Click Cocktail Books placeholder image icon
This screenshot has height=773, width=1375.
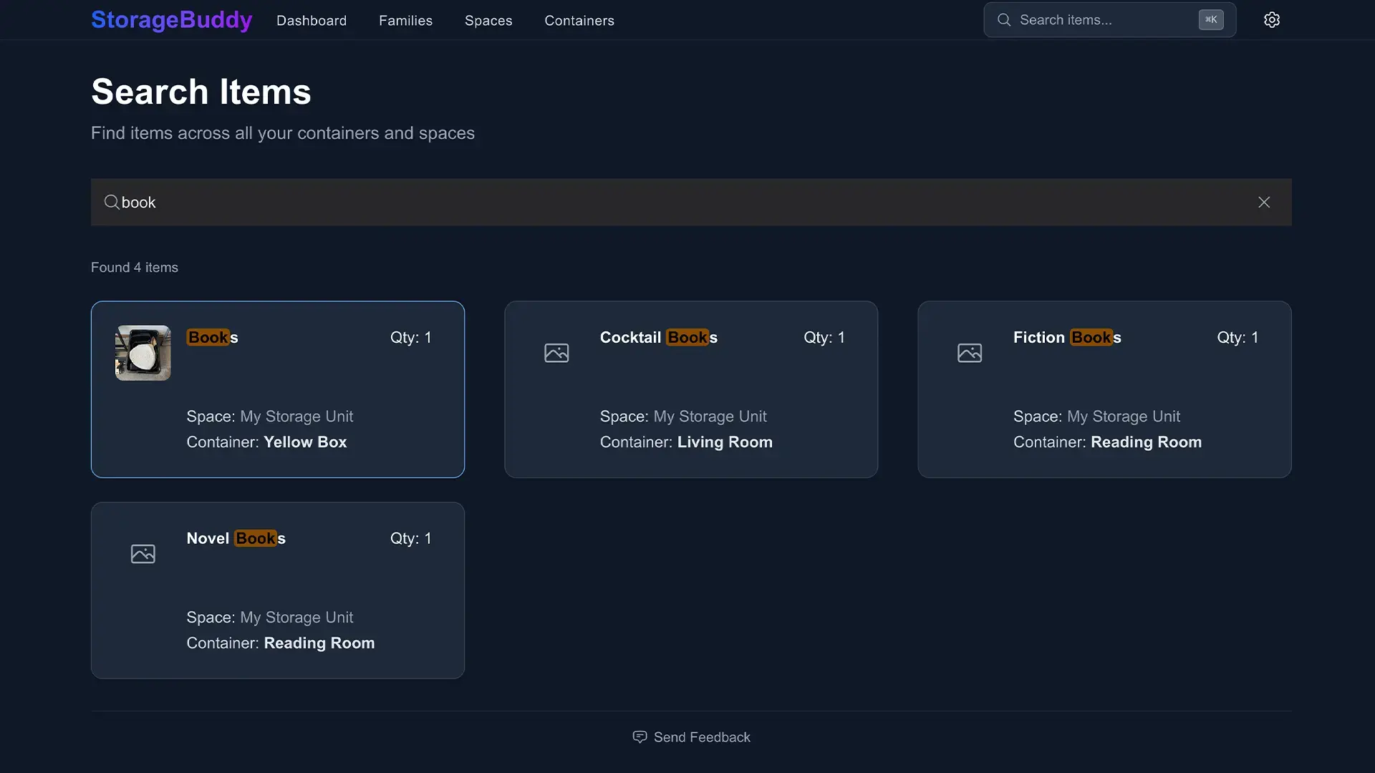[556, 353]
